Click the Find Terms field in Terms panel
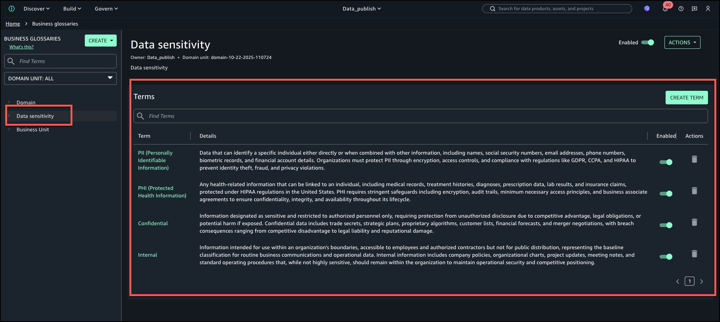This screenshot has width=720, height=322. (x=420, y=116)
